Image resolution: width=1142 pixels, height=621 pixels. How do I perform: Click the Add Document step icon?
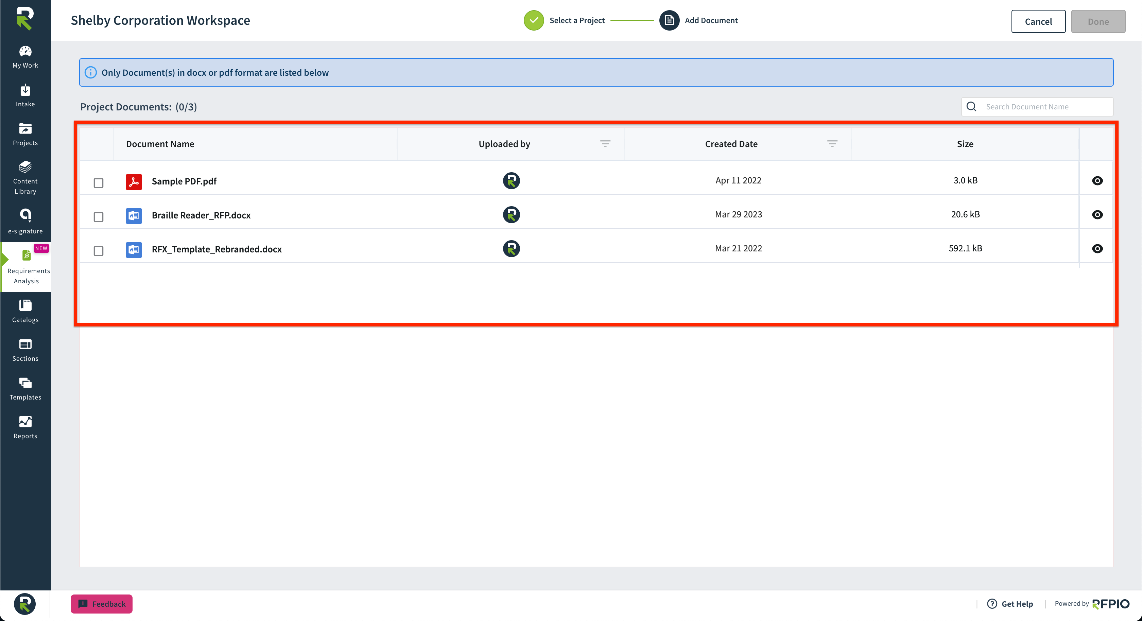(x=669, y=20)
